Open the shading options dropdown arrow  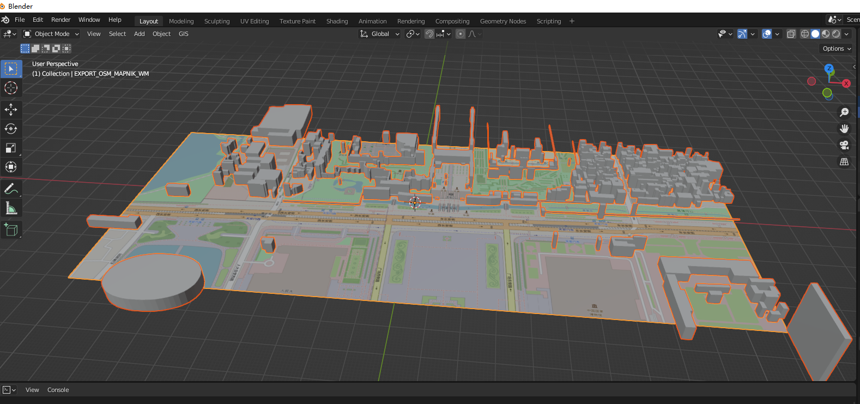[846, 34]
